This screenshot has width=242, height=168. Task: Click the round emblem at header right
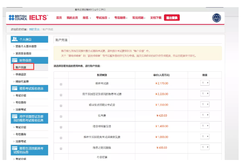point(217,18)
